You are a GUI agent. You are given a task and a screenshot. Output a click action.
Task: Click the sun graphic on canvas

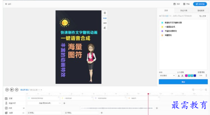click(x=65, y=23)
